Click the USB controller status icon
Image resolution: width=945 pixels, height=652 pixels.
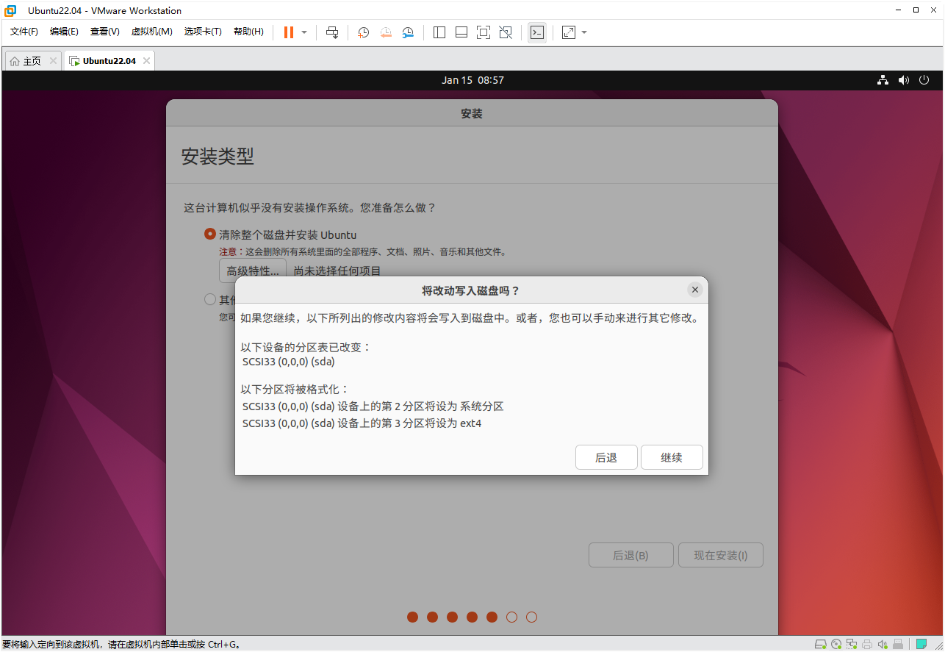click(898, 645)
